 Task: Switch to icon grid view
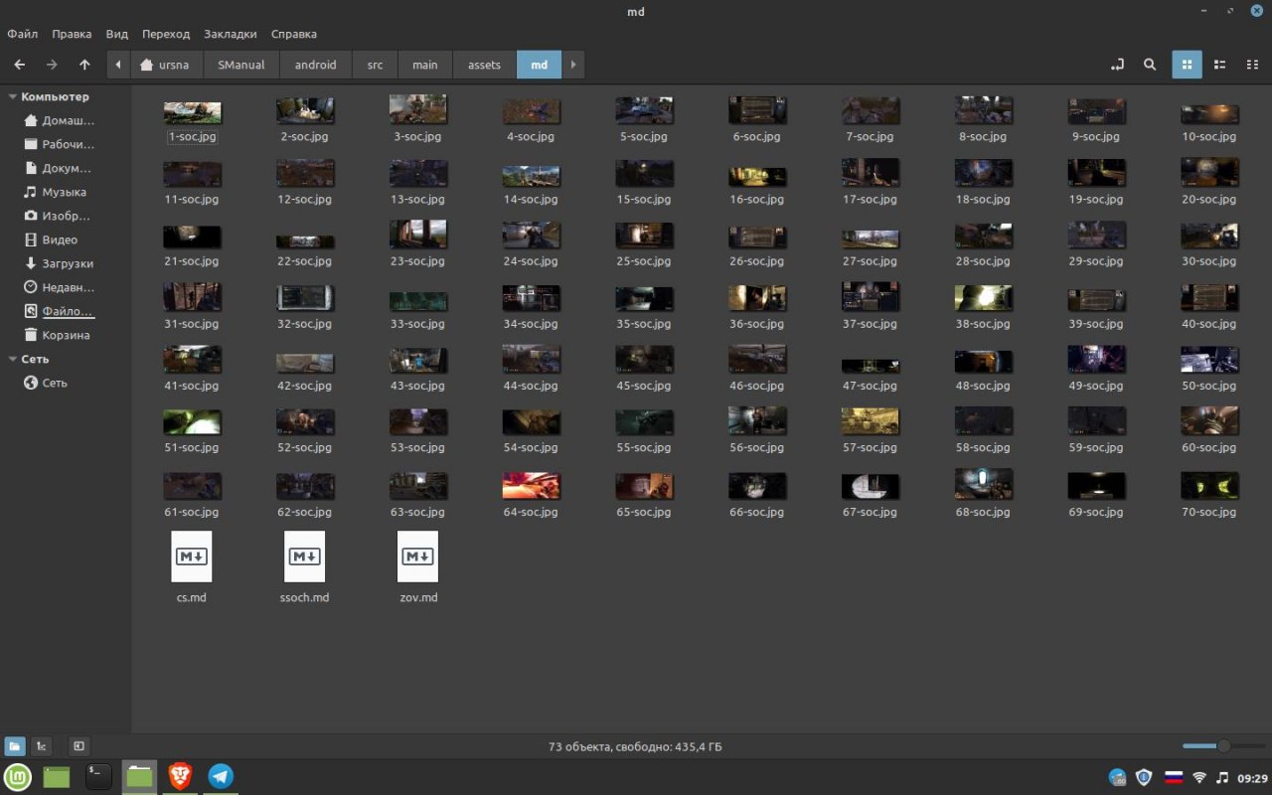(1187, 65)
